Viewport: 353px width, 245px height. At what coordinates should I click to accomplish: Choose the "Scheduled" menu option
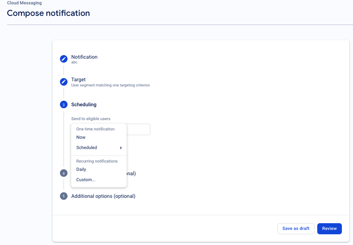pyautogui.click(x=87, y=147)
